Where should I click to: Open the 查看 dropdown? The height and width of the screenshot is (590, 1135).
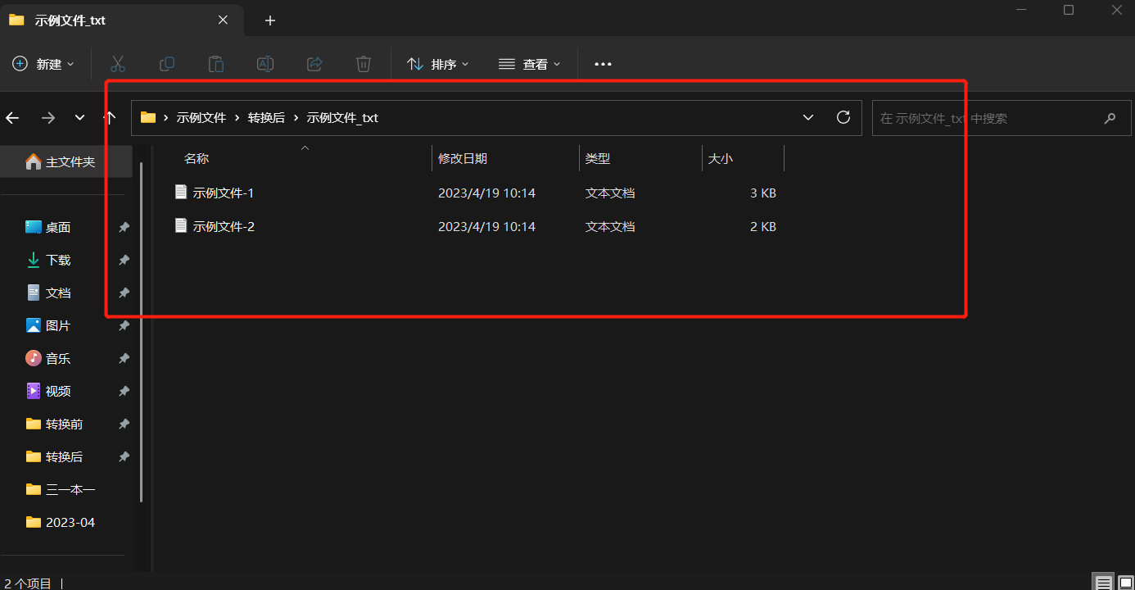pos(529,63)
